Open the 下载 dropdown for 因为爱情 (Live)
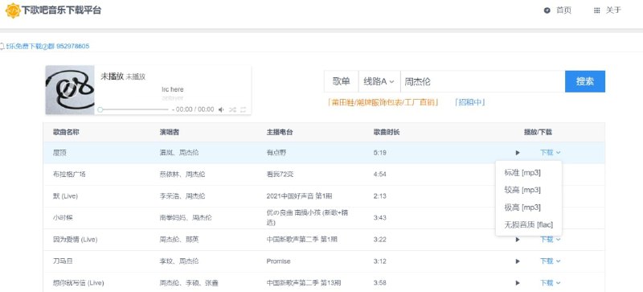This screenshot has width=643, height=292. 551,240
